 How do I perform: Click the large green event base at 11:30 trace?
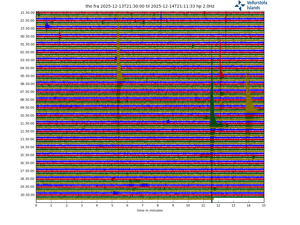(213, 122)
